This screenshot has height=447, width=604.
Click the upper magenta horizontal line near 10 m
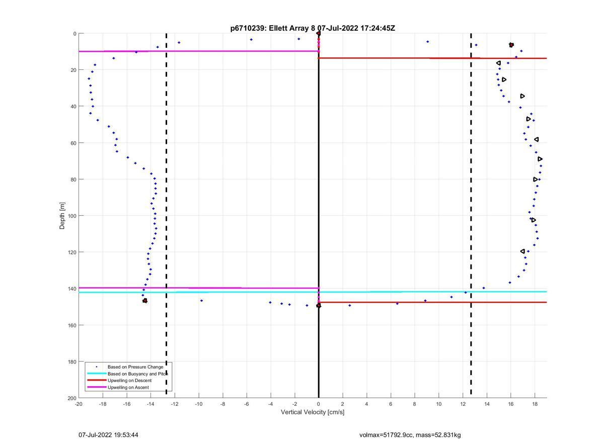pyautogui.click(x=199, y=51)
